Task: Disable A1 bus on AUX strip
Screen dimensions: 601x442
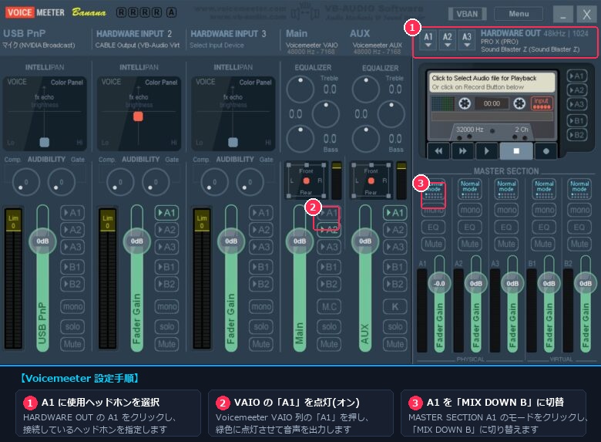Action: tap(395, 213)
